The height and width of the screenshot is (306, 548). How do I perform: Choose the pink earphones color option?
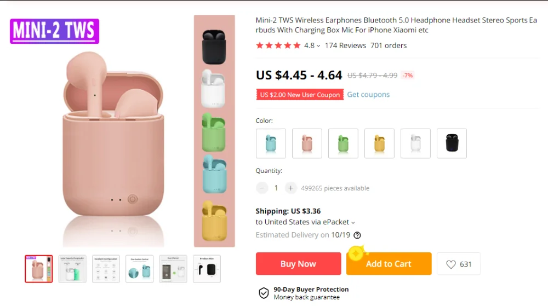pos(307,143)
